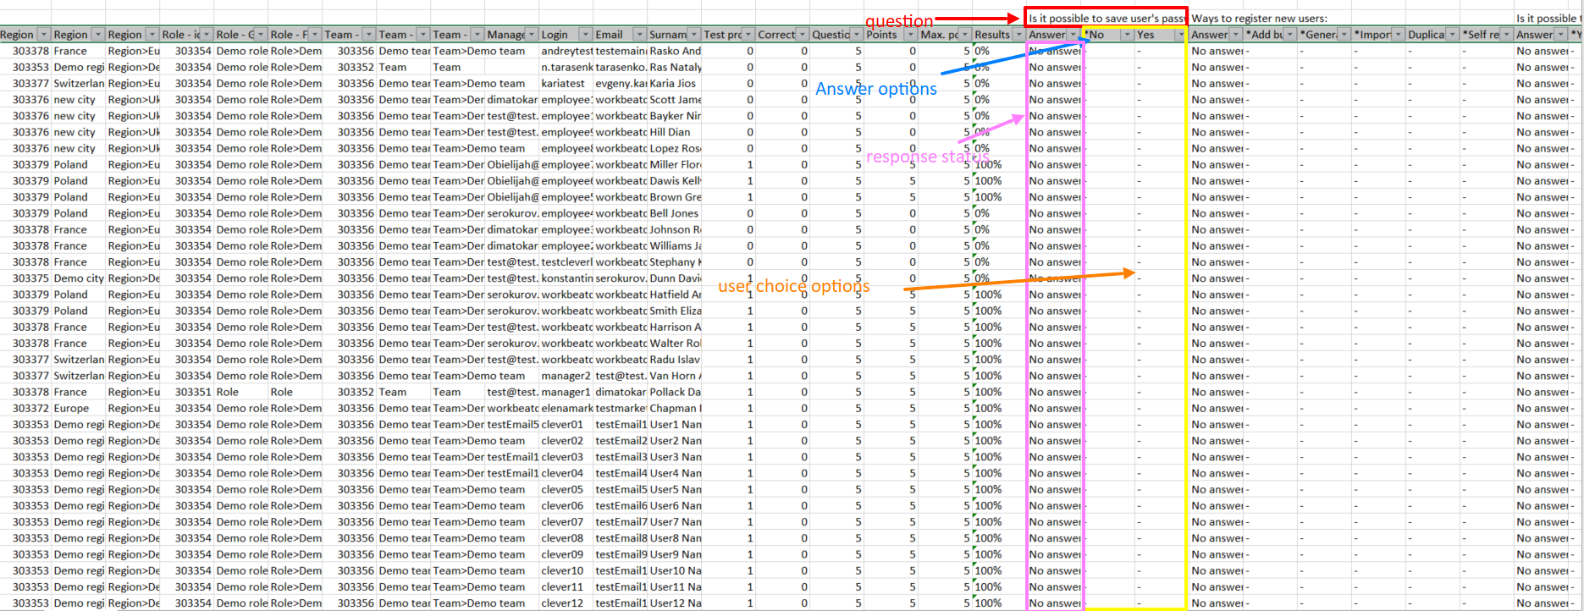Image resolution: width=1584 pixels, height=611 pixels.
Task: Click the surname cell 'Lopez Ros'
Action: (x=675, y=148)
